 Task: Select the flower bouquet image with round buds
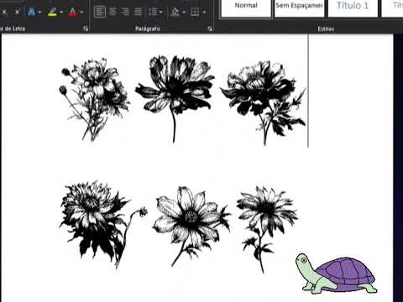coord(94,99)
